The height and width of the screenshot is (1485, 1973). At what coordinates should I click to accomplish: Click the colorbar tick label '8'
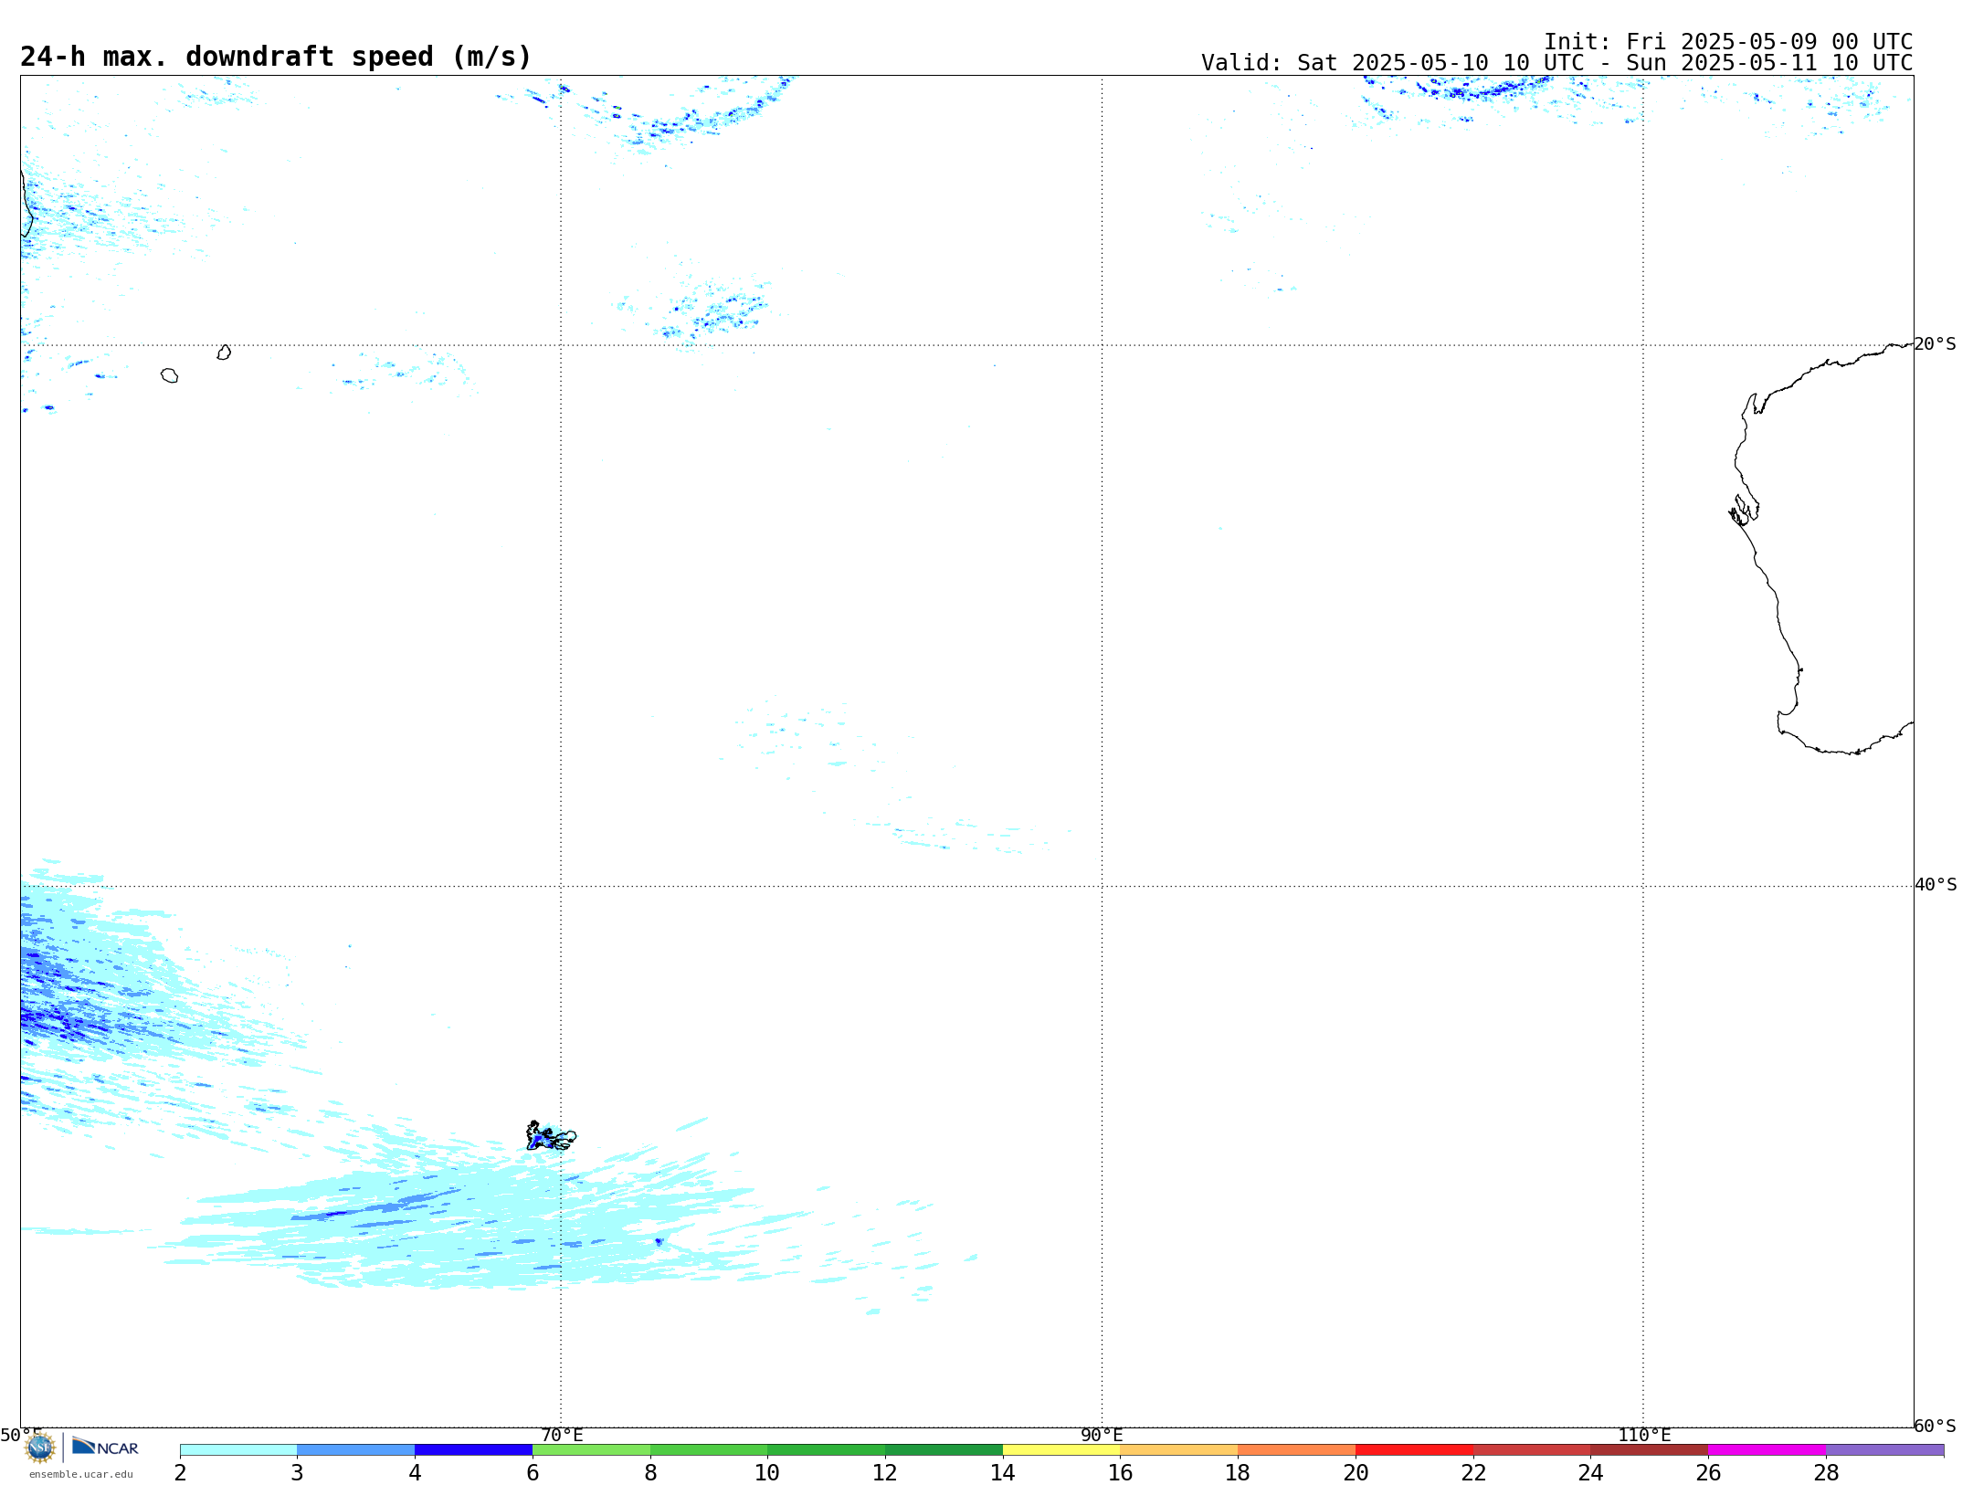[650, 1472]
